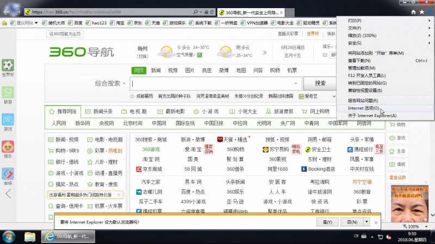Open the blue-red sidebar icon at bottom
This screenshot has width=435, height=244.
(8, 174)
